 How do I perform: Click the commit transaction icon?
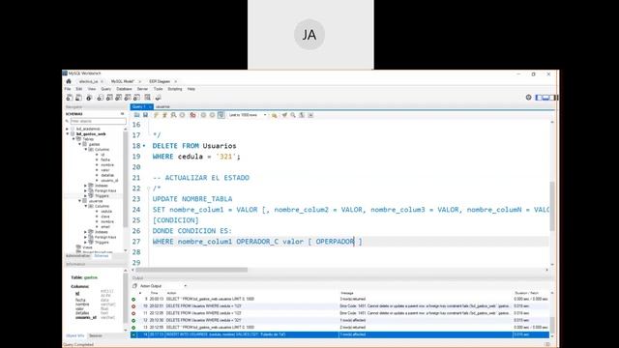tap(203, 115)
